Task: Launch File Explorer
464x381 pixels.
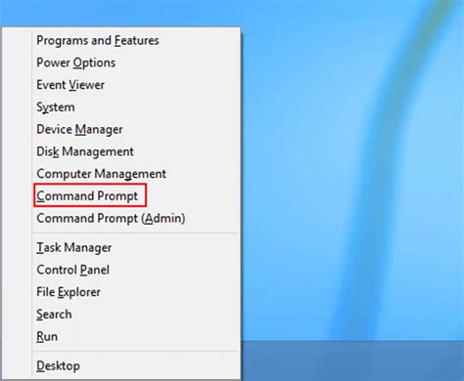Action: coord(69,292)
